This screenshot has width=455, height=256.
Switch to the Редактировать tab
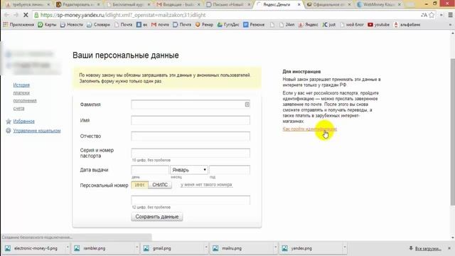click(77, 4)
